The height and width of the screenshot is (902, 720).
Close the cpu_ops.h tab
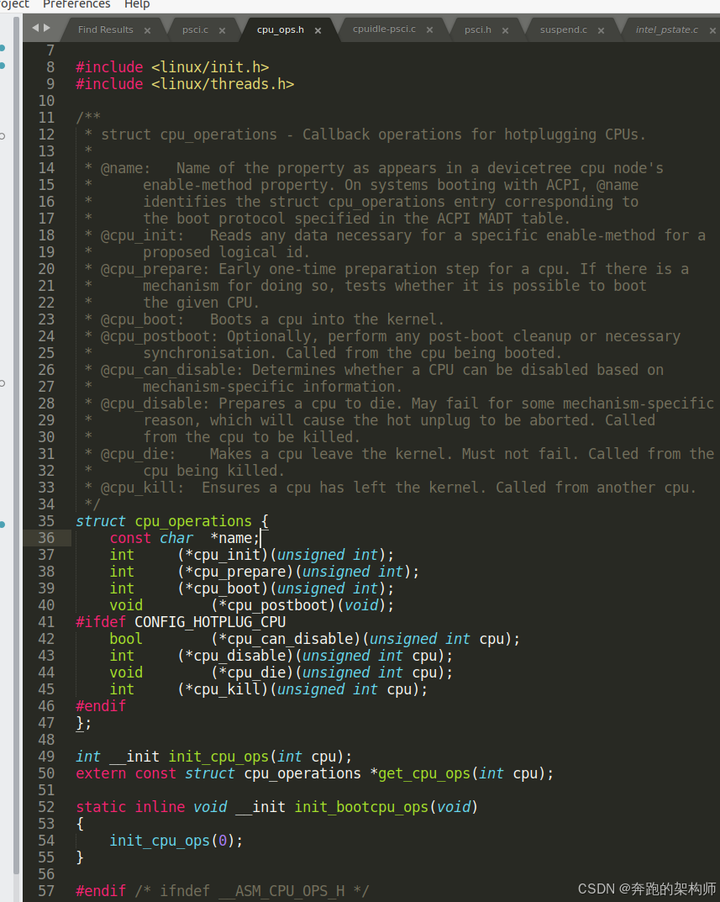[x=318, y=30]
